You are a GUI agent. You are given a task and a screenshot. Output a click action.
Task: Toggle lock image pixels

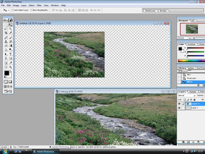coord(188,100)
